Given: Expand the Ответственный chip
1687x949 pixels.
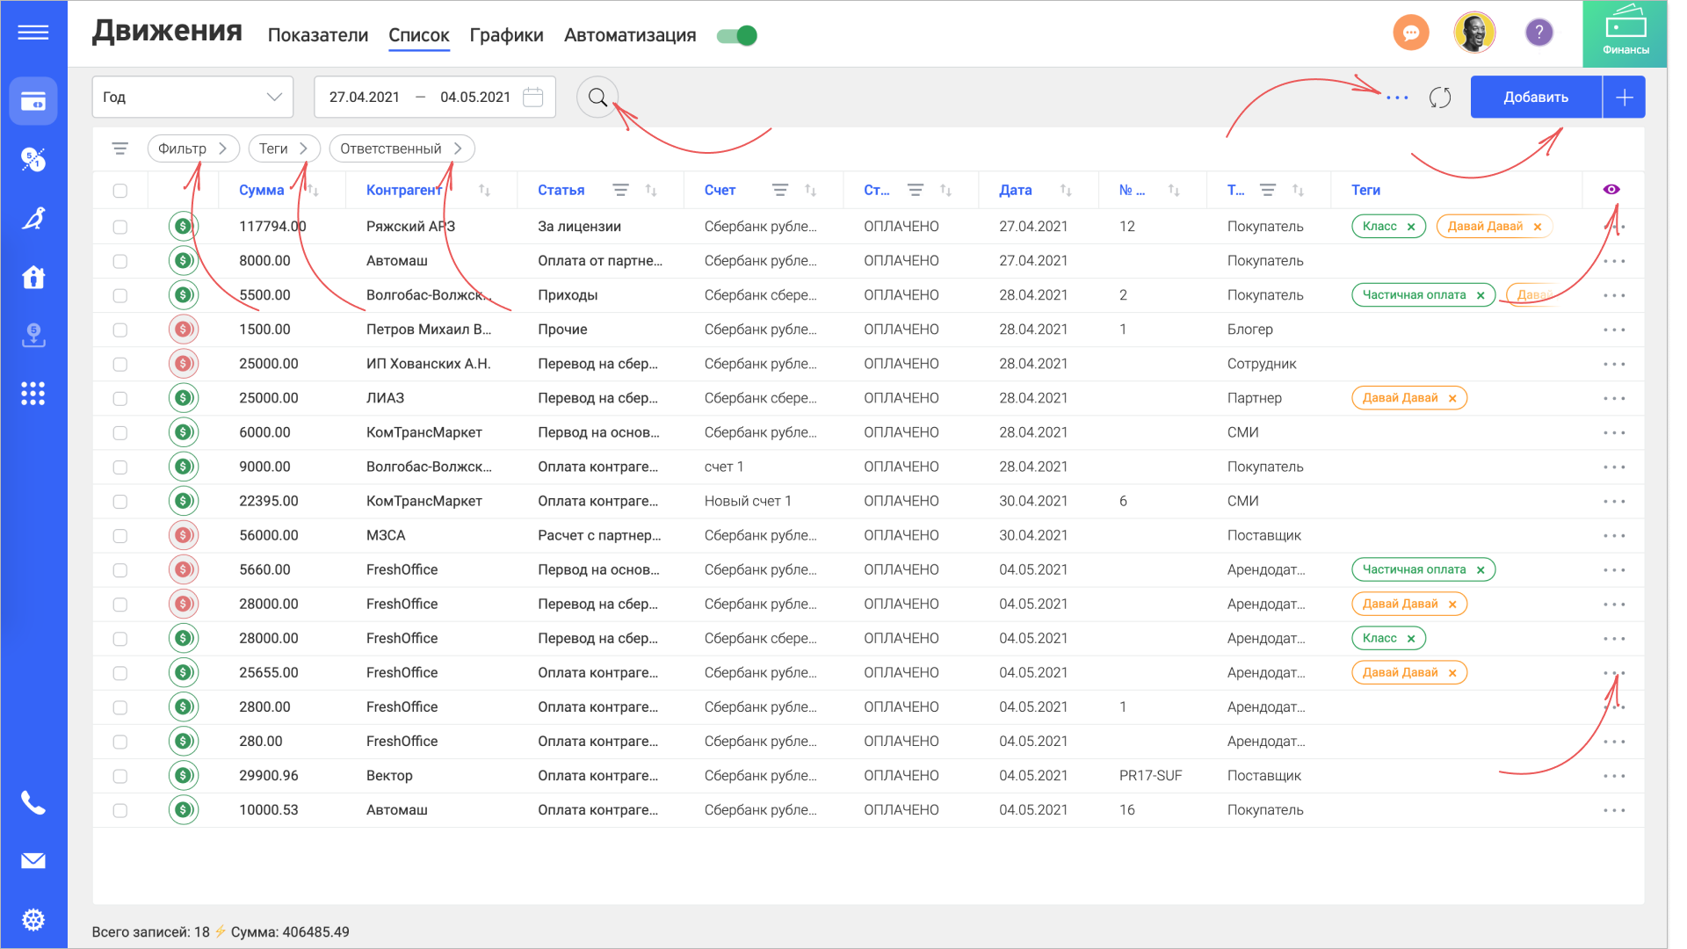Looking at the screenshot, I should tap(401, 149).
